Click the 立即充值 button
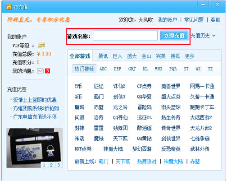227x181 pixels. click(x=174, y=36)
